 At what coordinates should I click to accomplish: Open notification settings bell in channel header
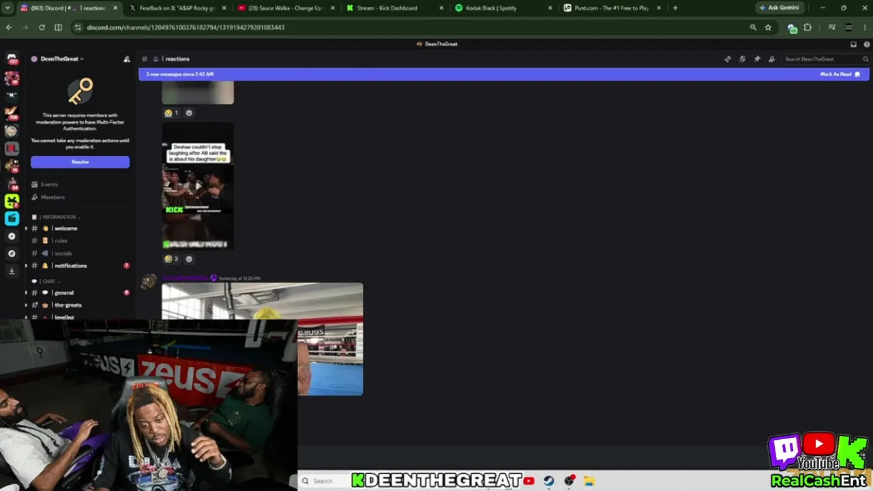(742, 59)
